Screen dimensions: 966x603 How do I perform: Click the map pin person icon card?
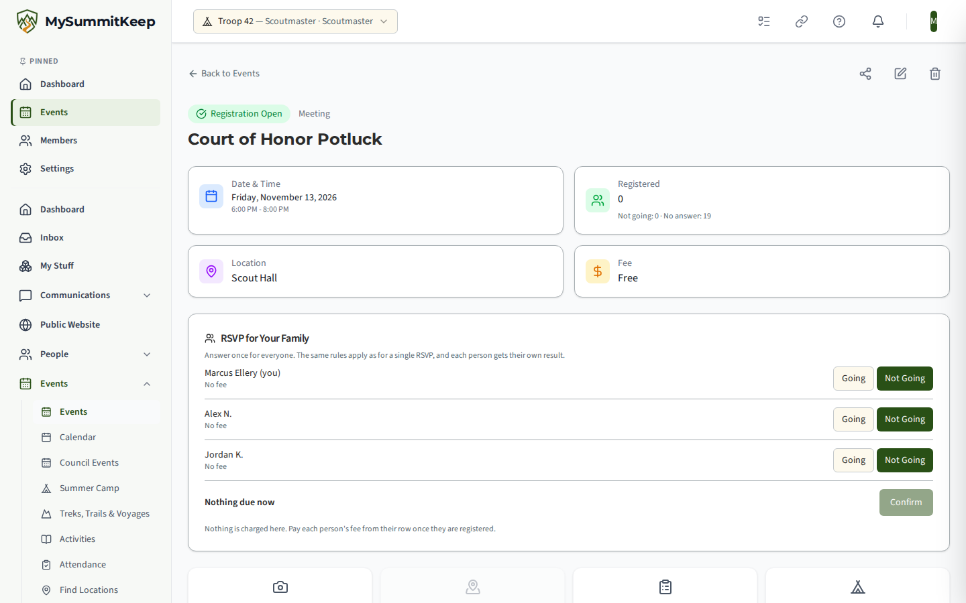coord(473,587)
